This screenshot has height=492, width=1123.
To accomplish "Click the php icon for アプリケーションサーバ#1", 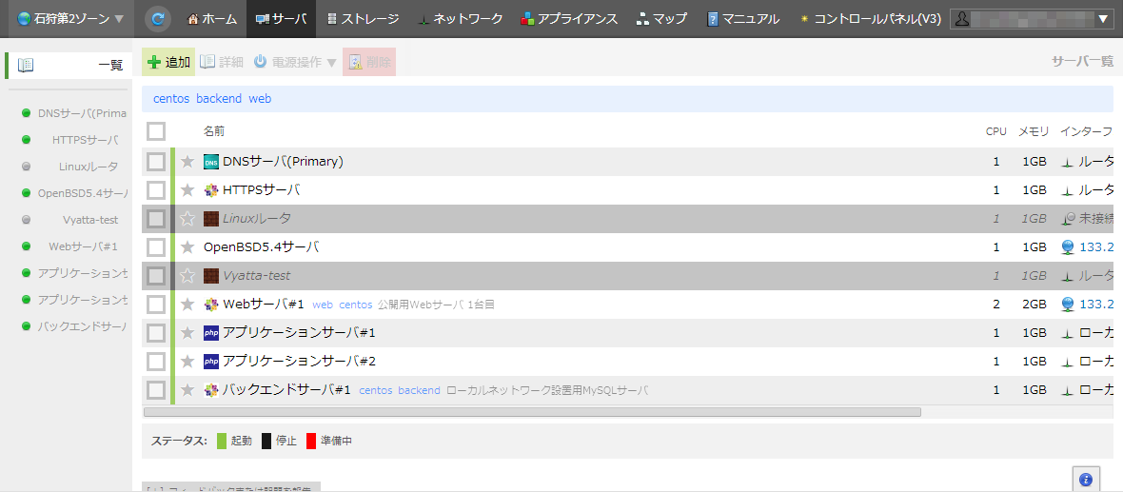I will click(211, 333).
